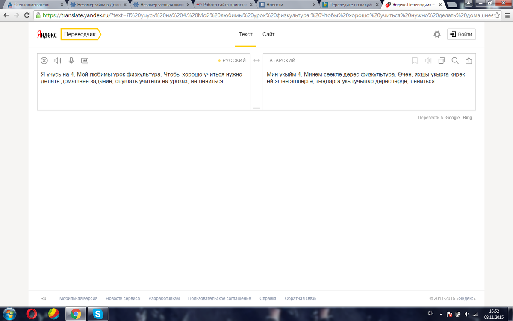Copy the translated text

pyautogui.click(x=442, y=61)
